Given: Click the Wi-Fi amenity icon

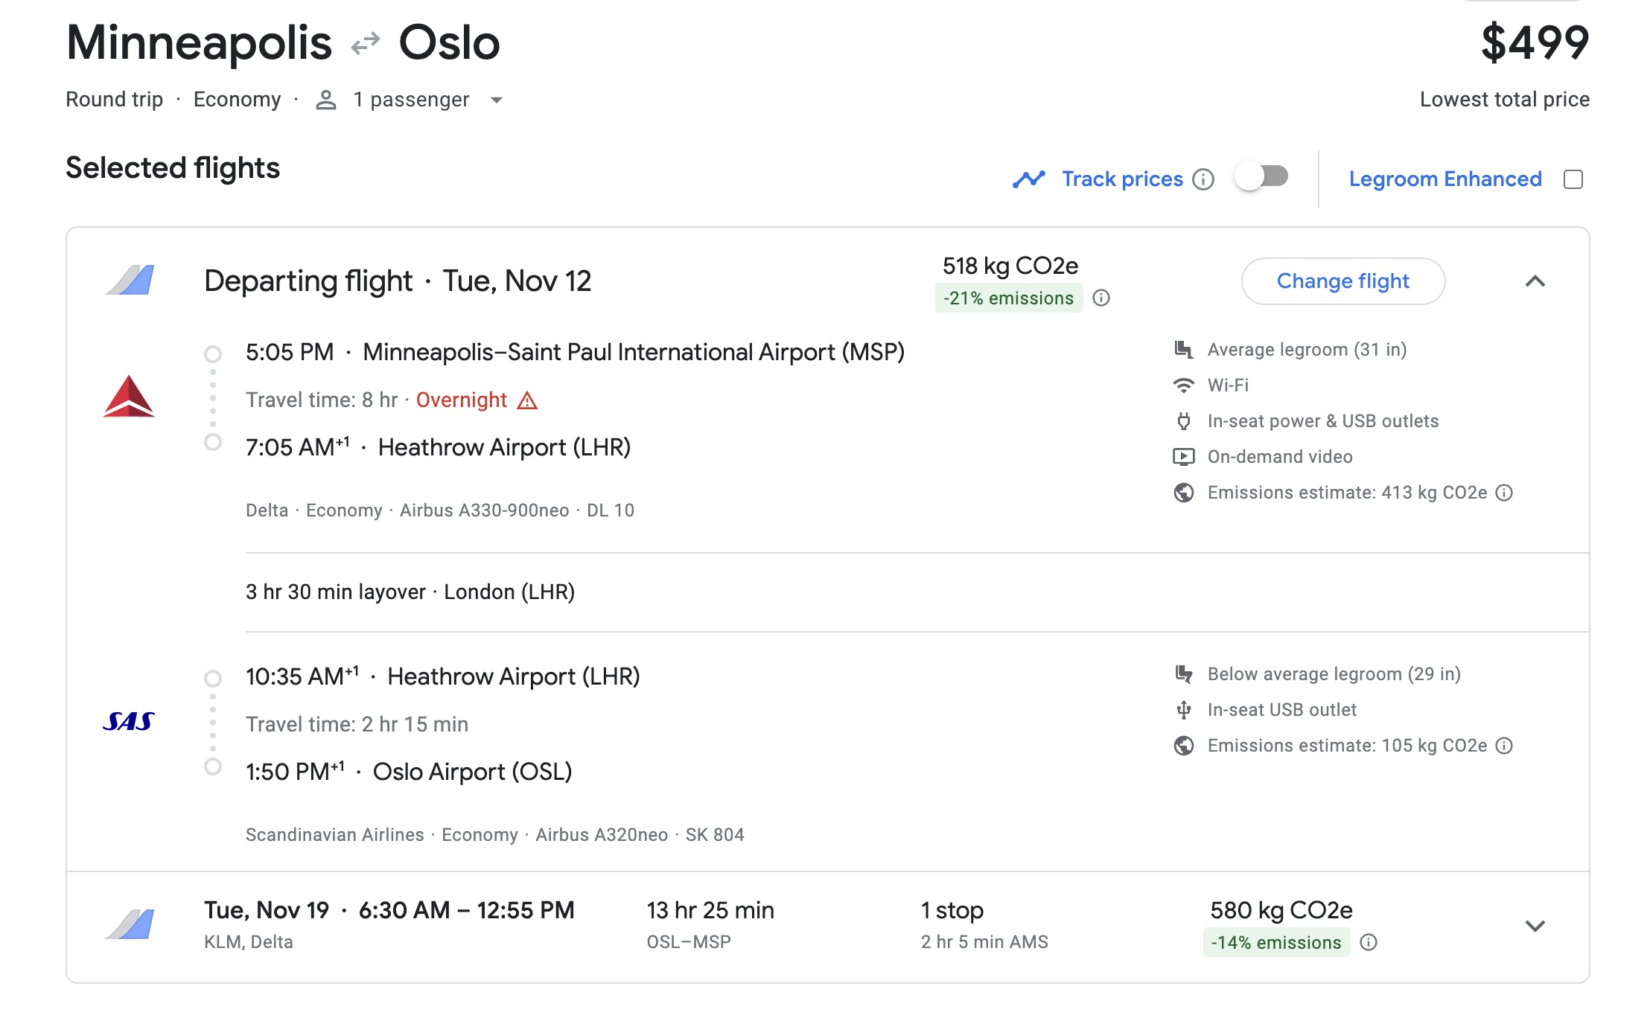Looking at the screenshot, I should [1184, 385].
